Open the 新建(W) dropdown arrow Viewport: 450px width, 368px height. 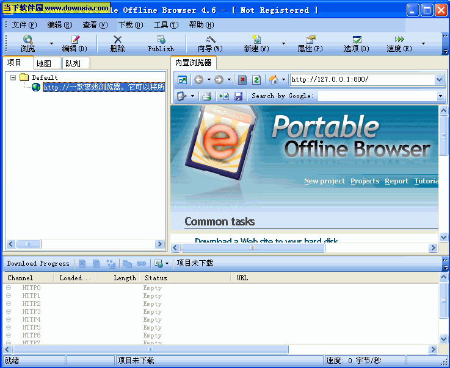283,43
